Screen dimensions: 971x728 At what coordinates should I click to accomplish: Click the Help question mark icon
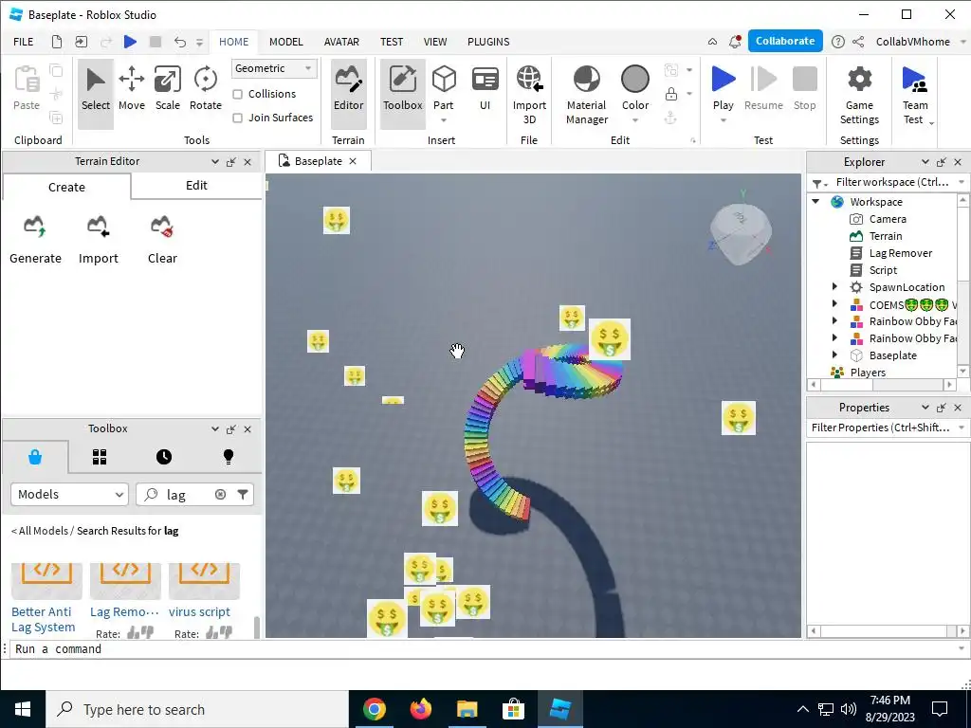[837, 42]
